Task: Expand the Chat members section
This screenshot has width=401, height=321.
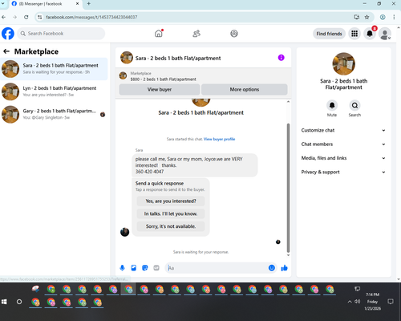Action: coord(343,144)
